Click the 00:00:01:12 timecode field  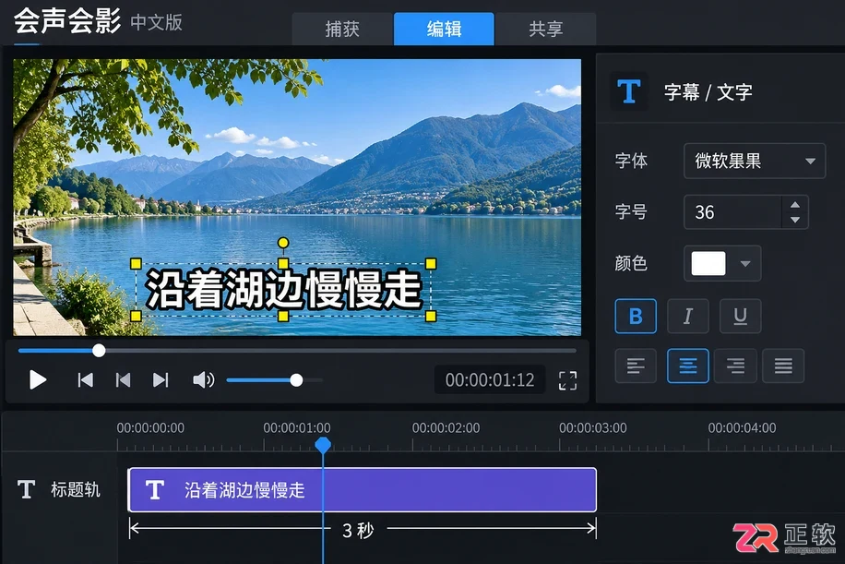(x=490, y=380)
